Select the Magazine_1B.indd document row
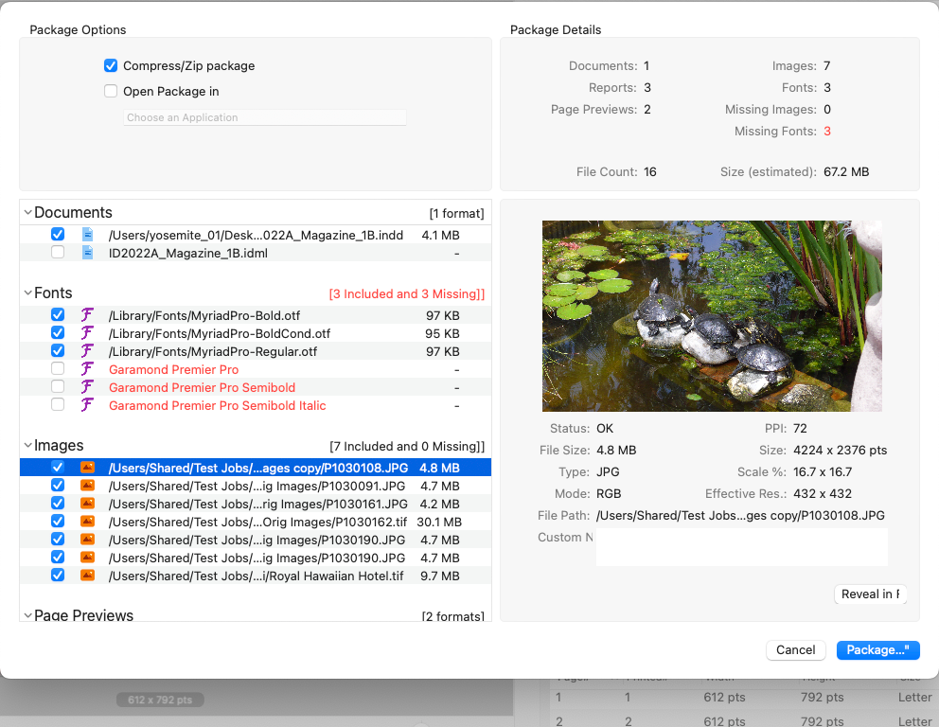Image resolution: width=939 pixels, height=727 pixels. click(x=256, y=235)
